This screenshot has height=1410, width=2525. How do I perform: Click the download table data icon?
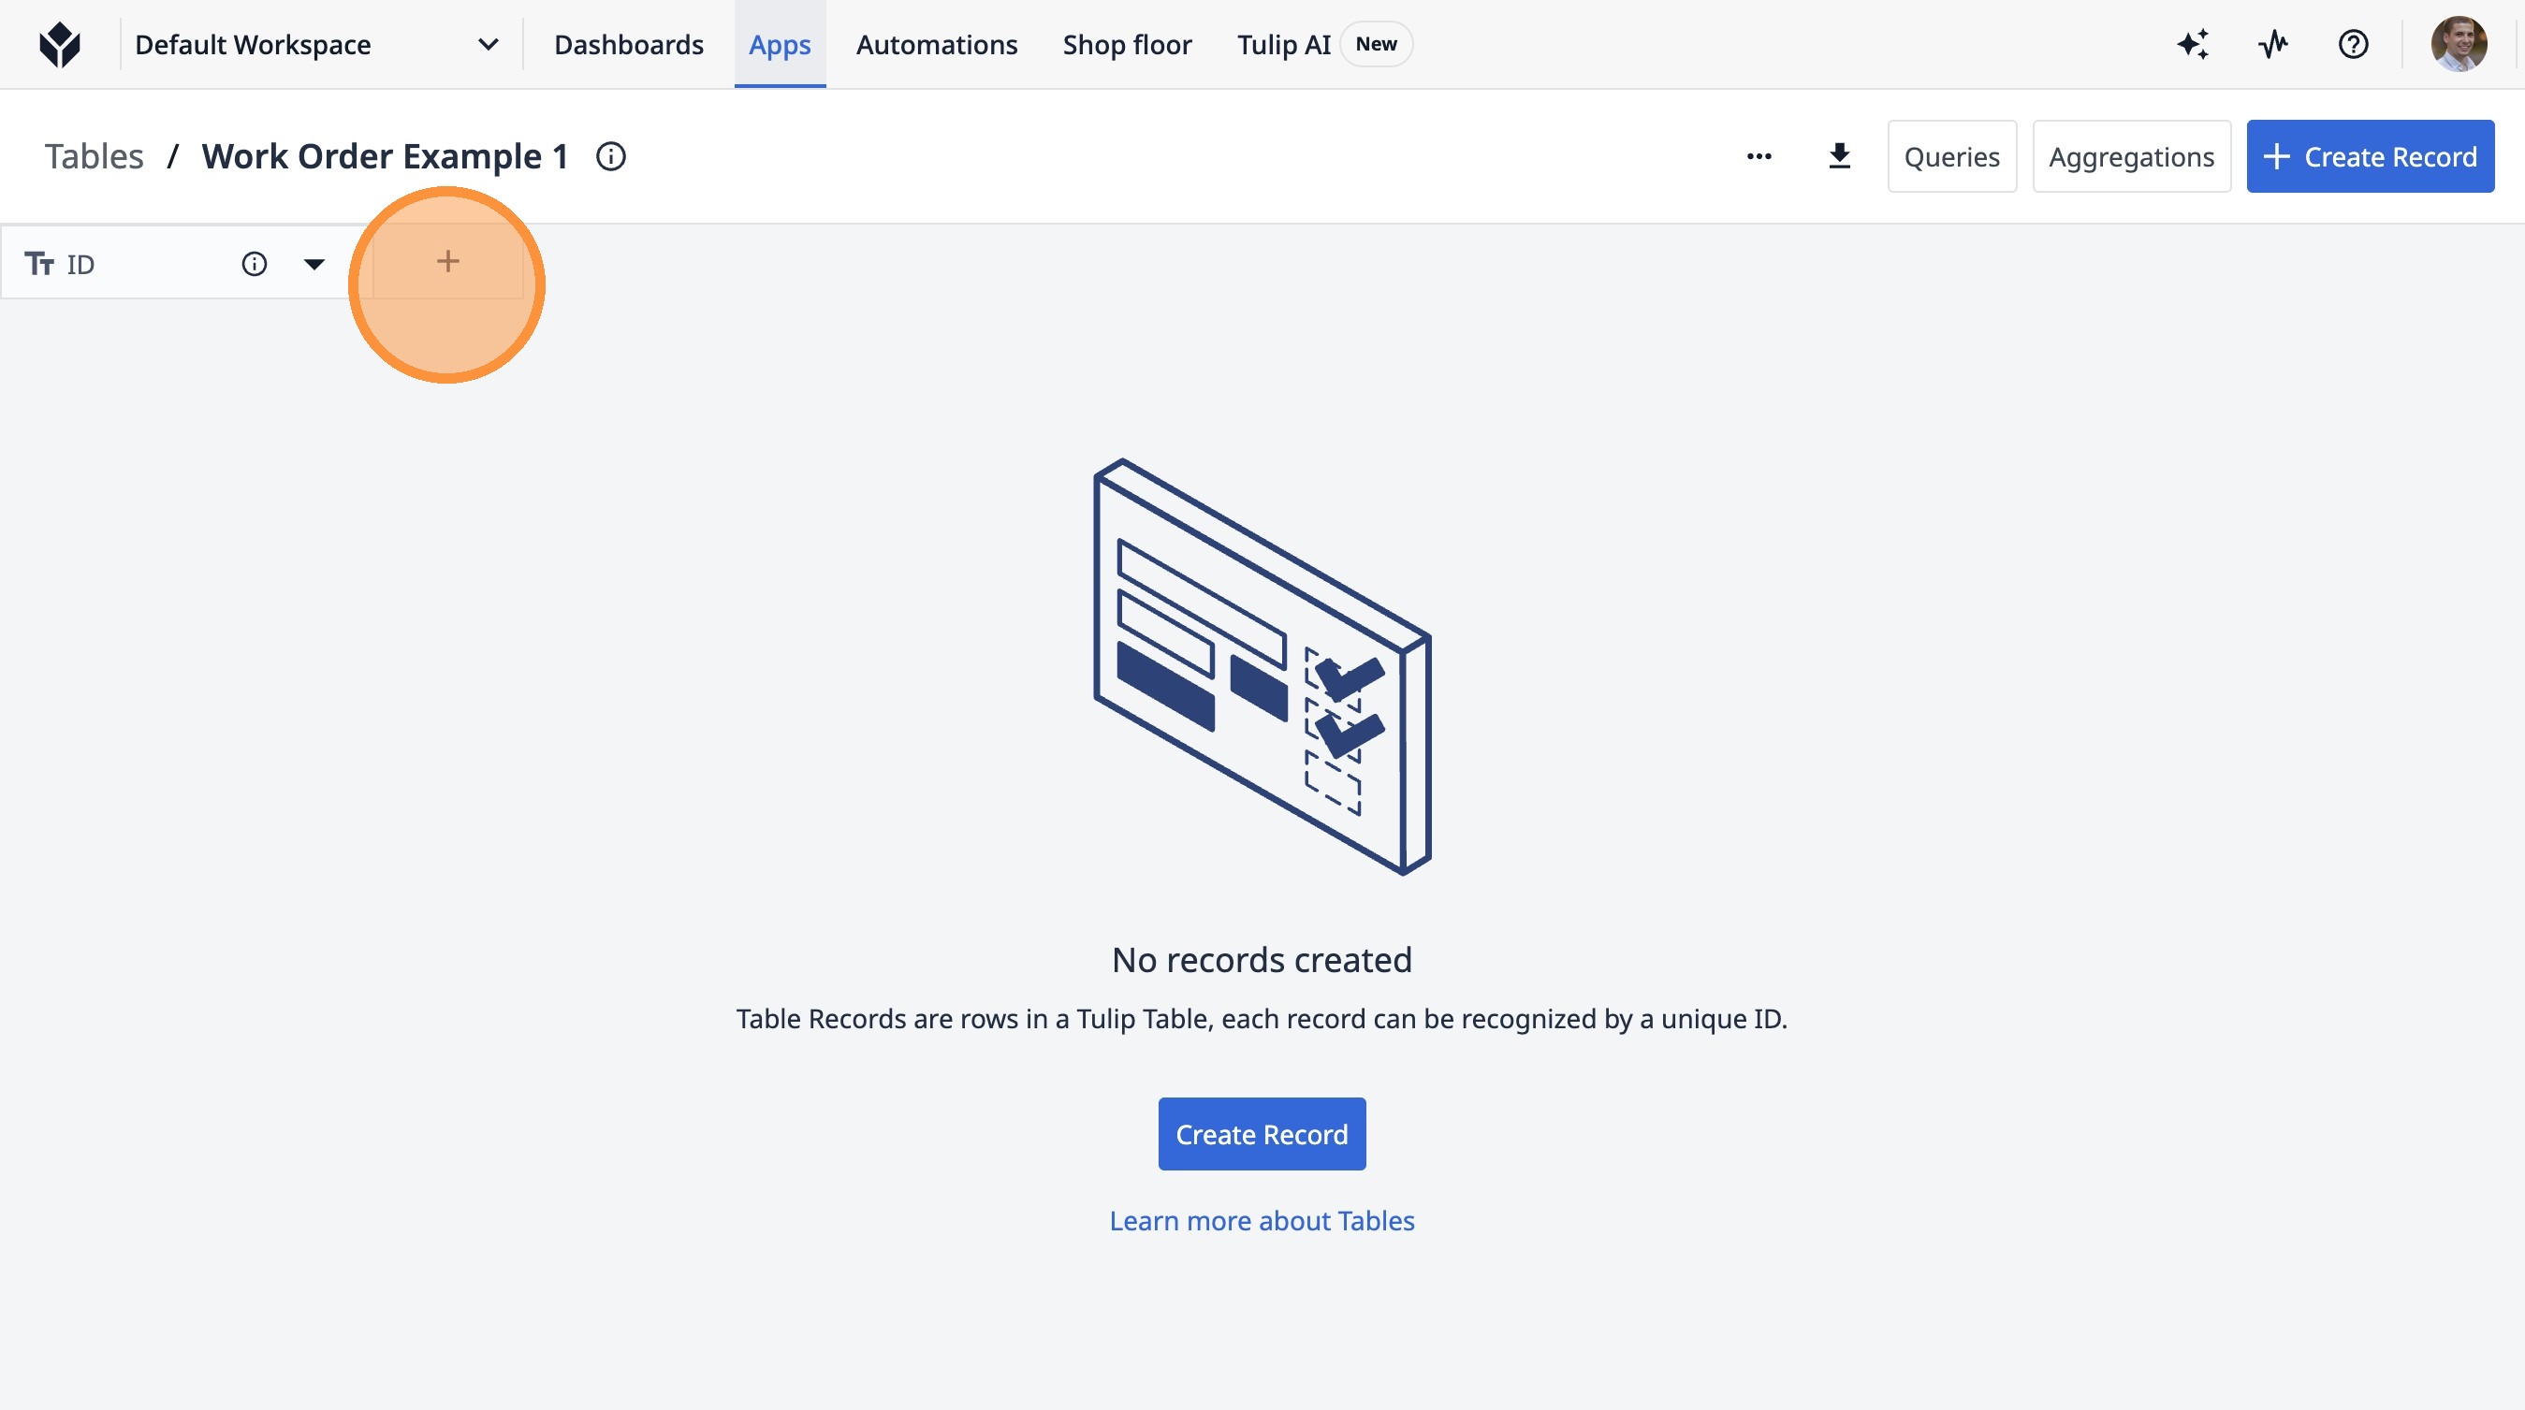[x=1839, y=156]
